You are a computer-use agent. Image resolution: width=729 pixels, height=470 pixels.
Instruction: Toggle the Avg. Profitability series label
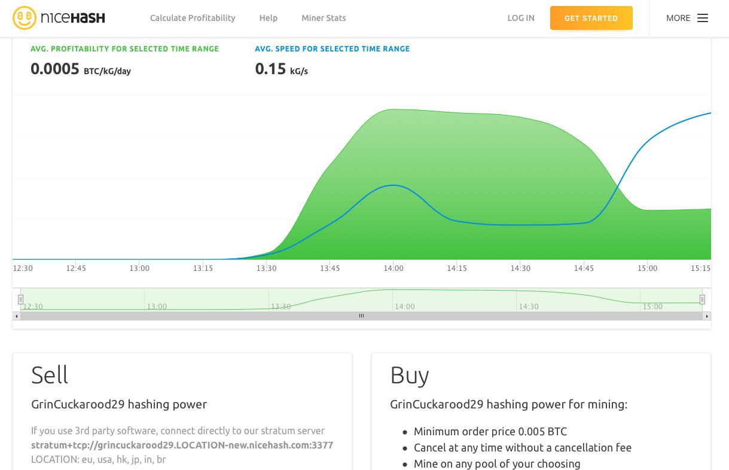click(x=124, y=49)
